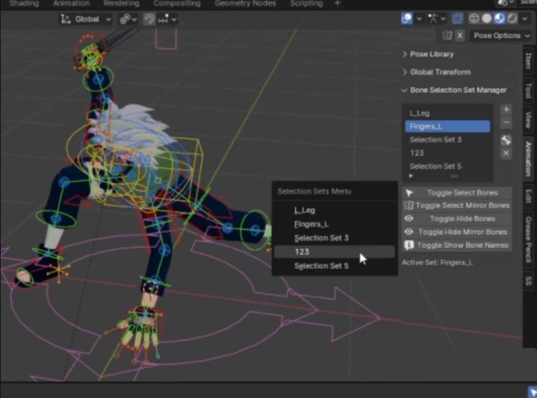Click the list resize grip dots
This screenshot has width=537, height=398.
[x=454, y=176]
